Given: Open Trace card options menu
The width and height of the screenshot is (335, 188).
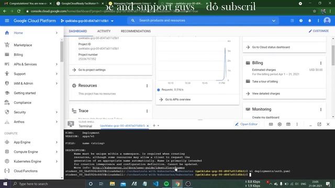Looking at the screenshot, I should tap(147, 111).
